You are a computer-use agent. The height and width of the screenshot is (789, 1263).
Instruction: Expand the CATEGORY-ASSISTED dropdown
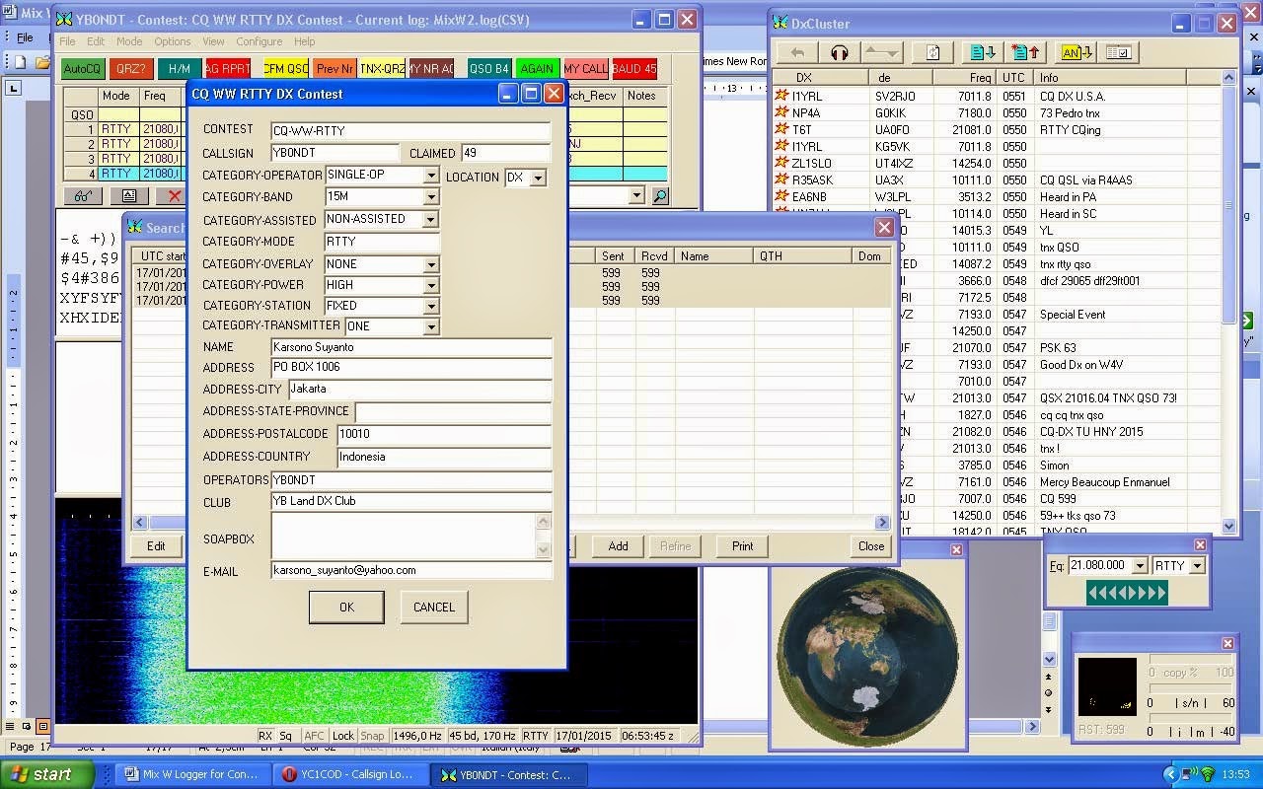[x=431, y=219]
